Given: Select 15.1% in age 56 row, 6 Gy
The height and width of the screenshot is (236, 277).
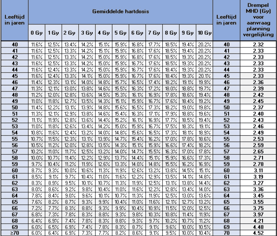Looking at the screenshot, I should [x=137, y=145].
